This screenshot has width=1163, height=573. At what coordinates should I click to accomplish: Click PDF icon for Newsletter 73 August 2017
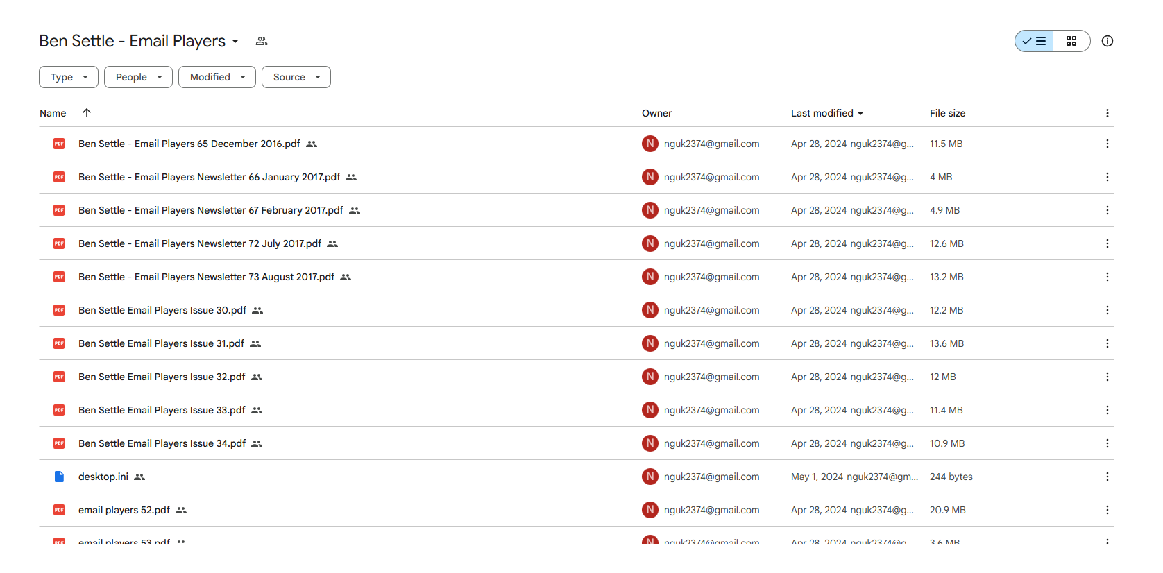59,277
